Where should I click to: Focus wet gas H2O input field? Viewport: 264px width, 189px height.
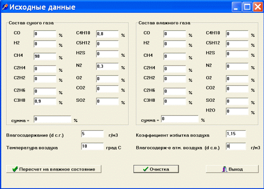tap(237, 111)
